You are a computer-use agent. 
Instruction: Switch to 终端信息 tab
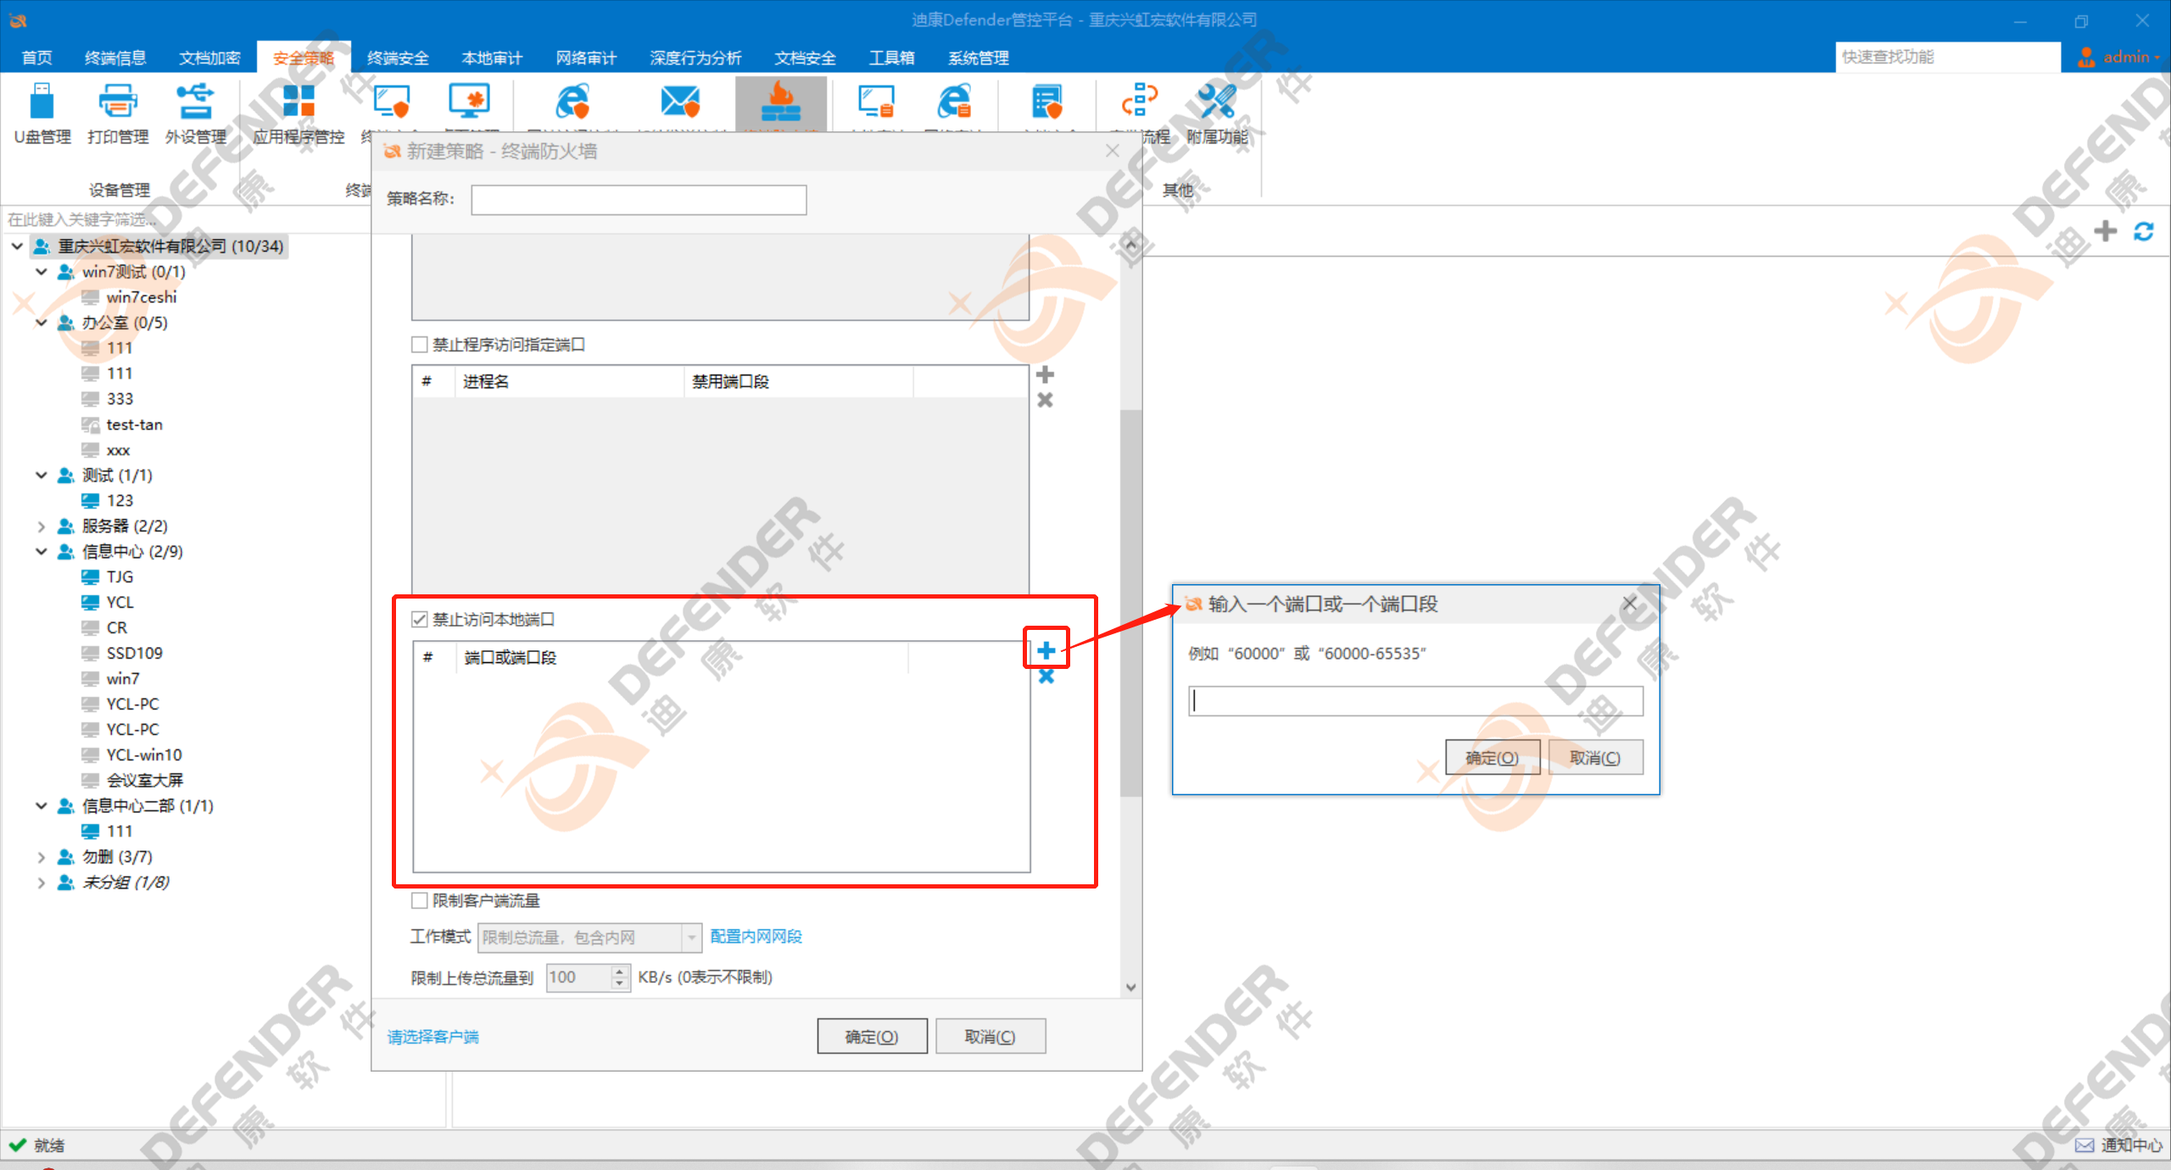(x=115, y=58)
